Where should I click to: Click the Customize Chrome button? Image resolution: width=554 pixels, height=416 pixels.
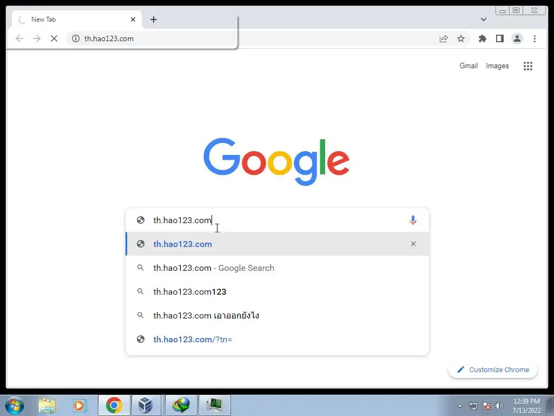493,369
